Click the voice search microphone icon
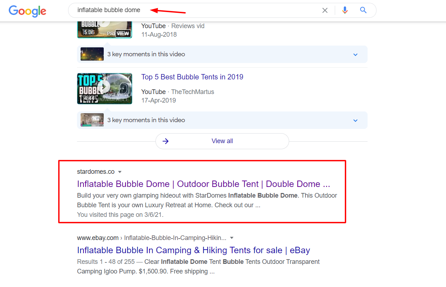 coord(344,10)
